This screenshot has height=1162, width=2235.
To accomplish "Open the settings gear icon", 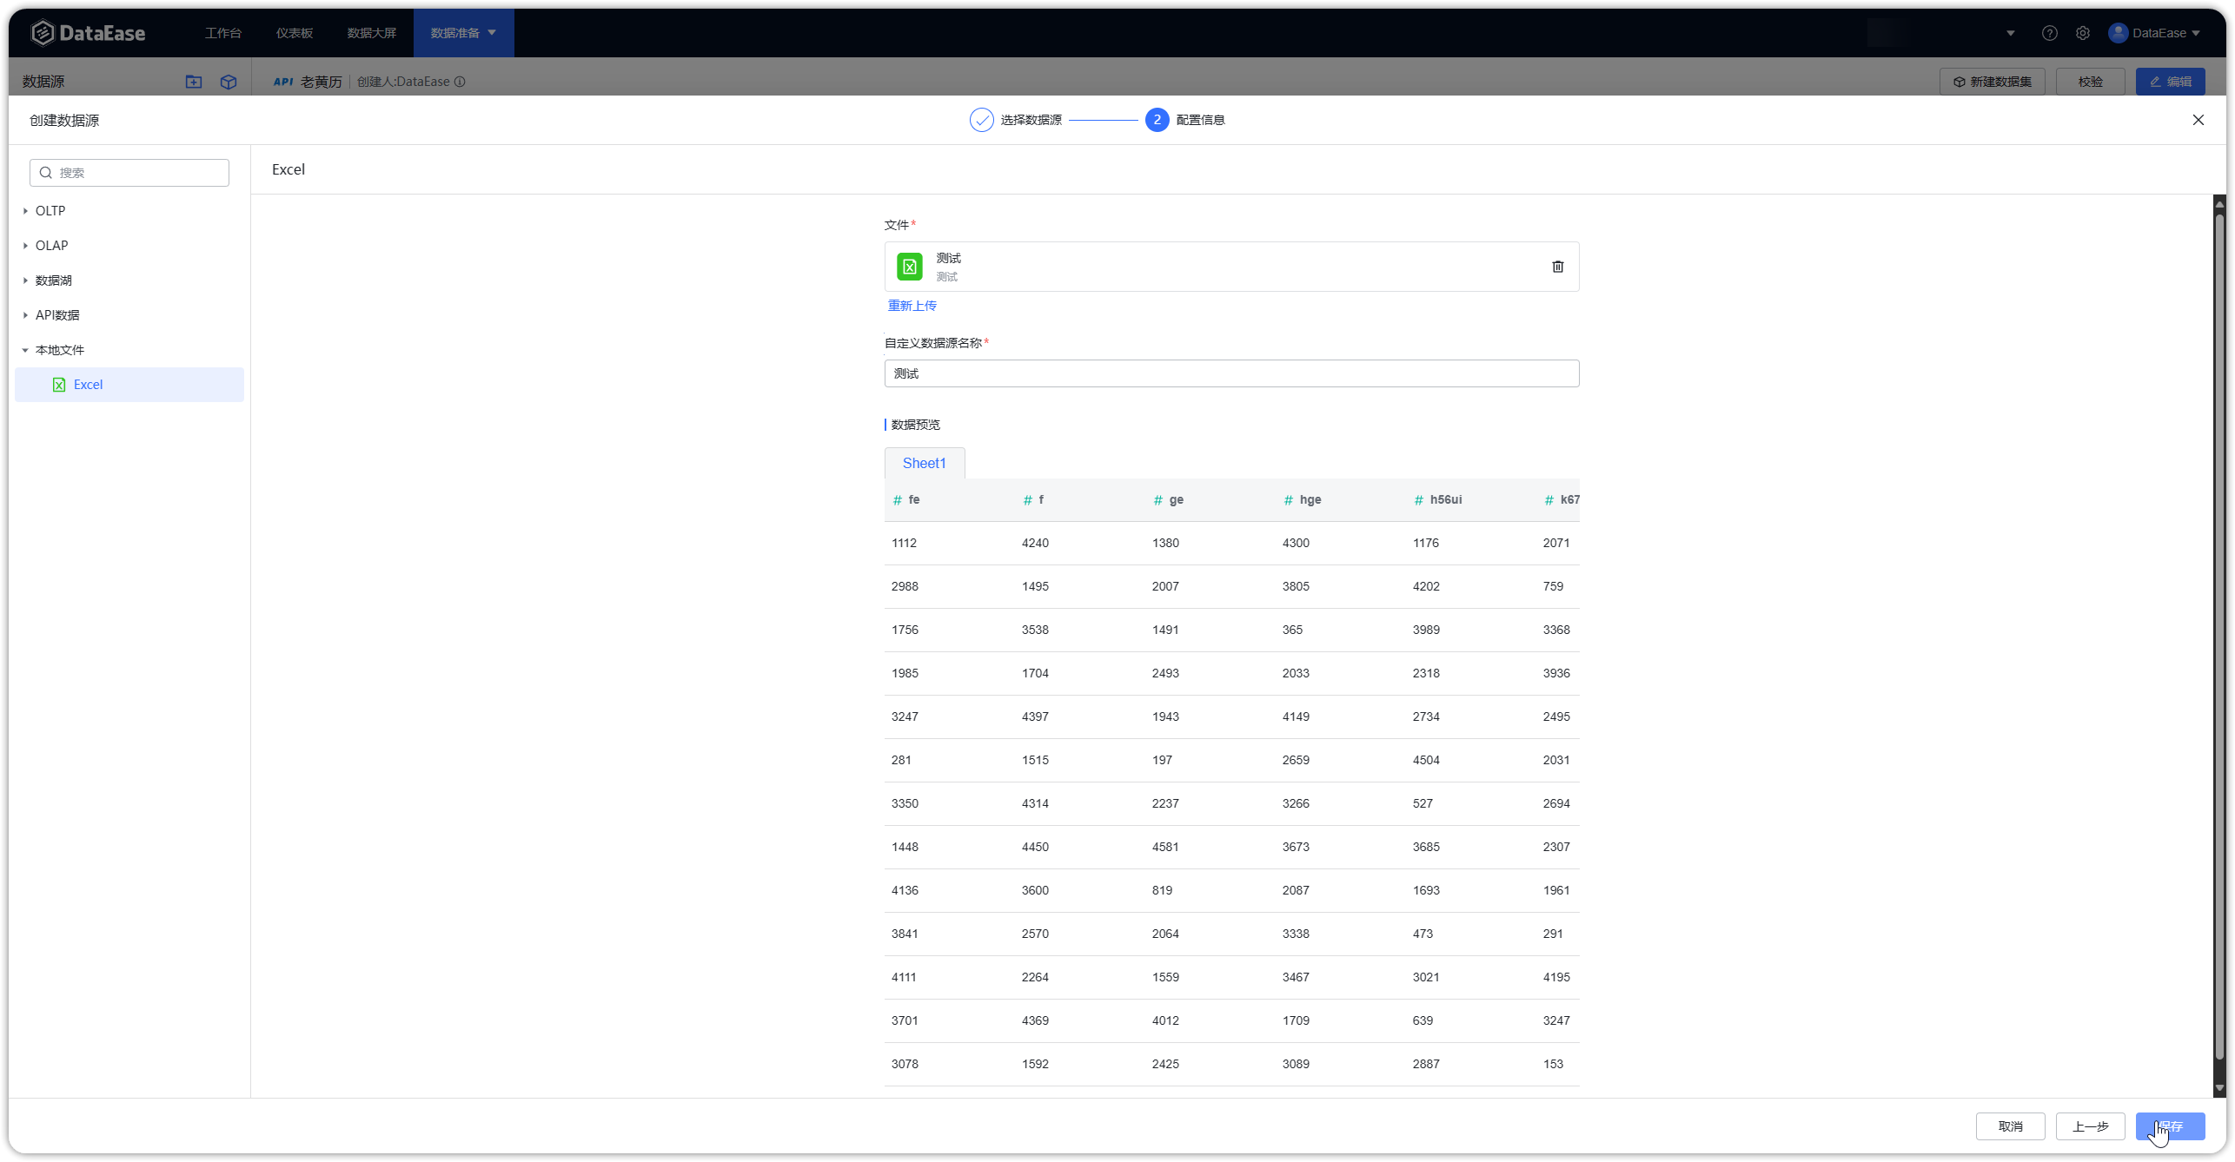I will click(x=2083, y=32).
